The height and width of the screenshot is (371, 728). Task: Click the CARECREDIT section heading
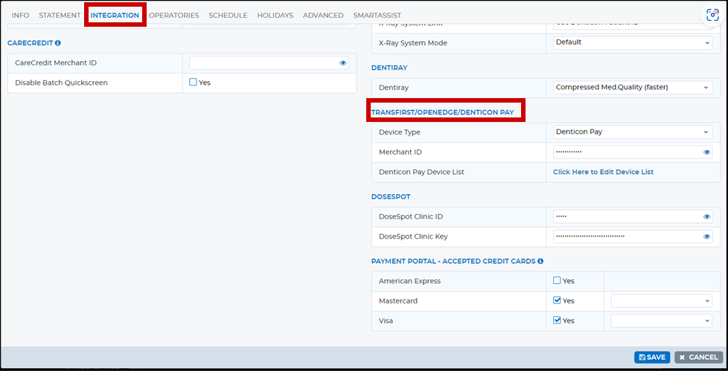click(x=31, y=42)
